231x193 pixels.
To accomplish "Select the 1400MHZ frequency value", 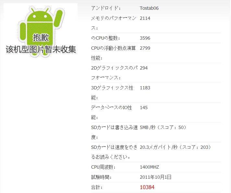I will click(149, 167).
